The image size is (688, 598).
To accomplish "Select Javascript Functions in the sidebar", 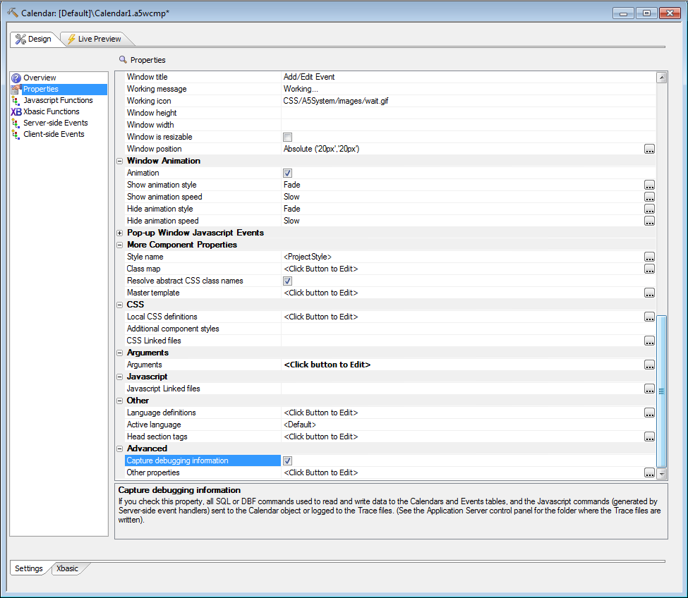I will click(x=58, y=100).
